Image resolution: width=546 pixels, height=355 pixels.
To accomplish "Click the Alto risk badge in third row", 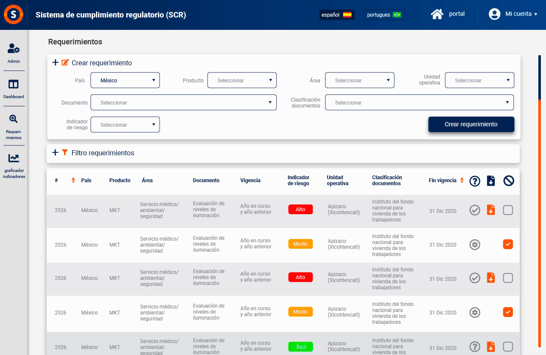I will (300, 277).
